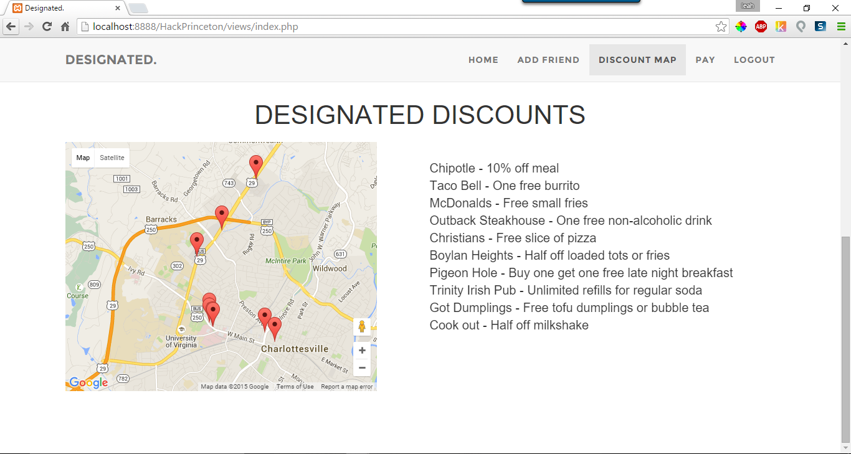Click the Google logo on map
This screenshot has height=454, width=851.
tap(88, 382)
